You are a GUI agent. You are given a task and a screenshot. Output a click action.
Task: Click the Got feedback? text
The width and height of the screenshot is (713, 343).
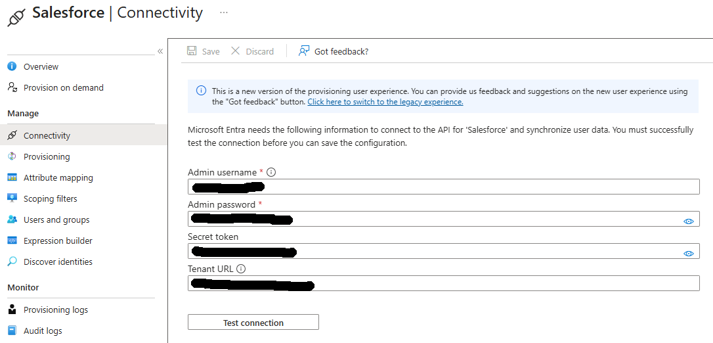tap(341, 51)
